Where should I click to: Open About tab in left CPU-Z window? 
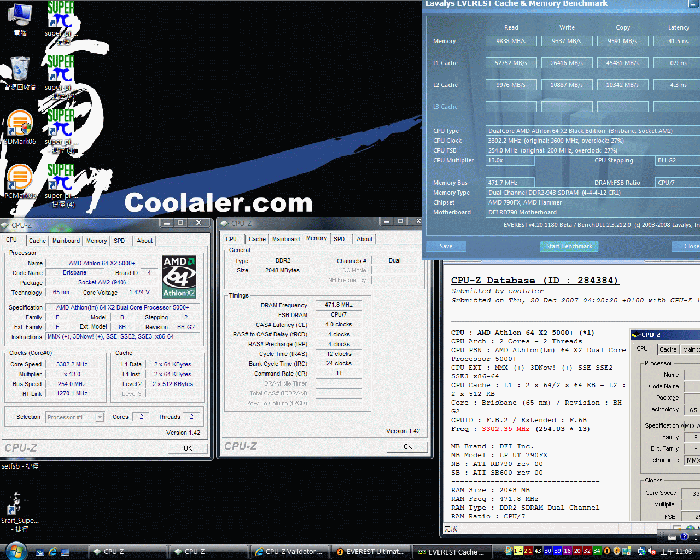pyautogui.click(x=145, y=241)
